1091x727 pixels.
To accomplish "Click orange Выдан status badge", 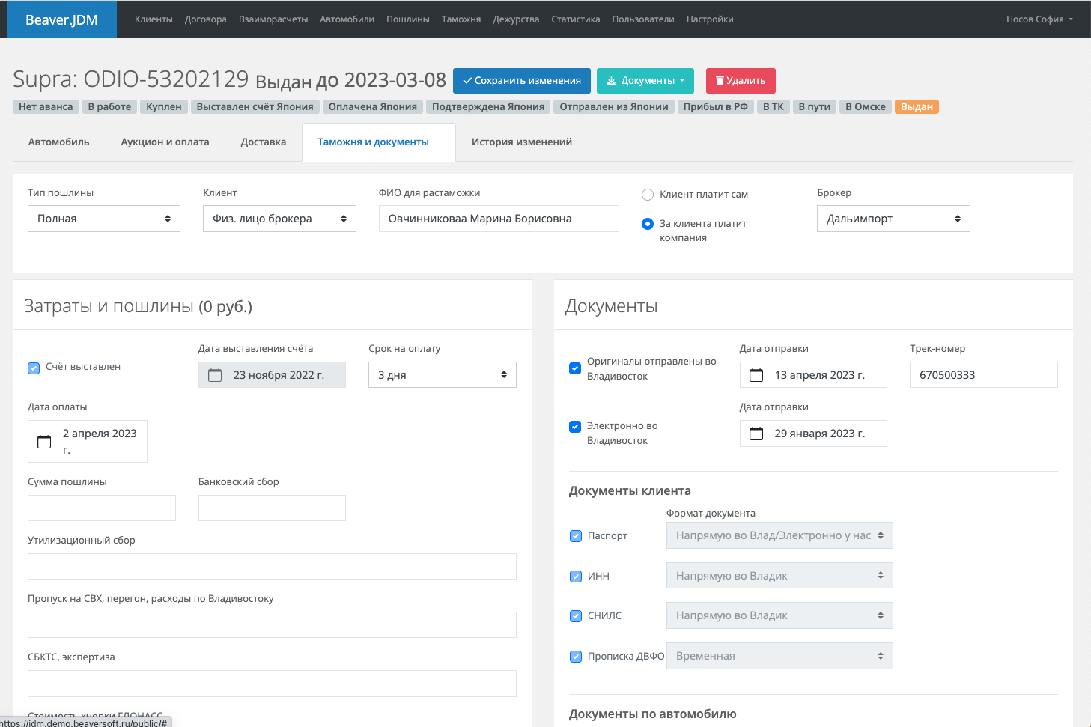I will coord(917,107).
